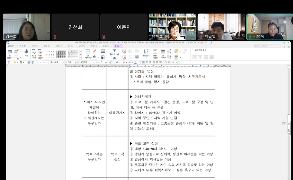This screenshot has height=180, width=293.
Task: Enable the 글자처럼 취급 checkbox
Action: click(x=193, y=50)
